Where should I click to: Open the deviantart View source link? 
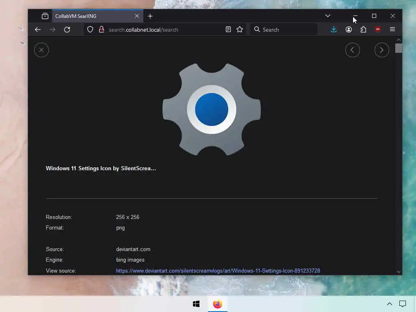(218, 271)
